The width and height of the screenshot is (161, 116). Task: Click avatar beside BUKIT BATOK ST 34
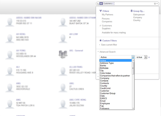pos(63,22)
